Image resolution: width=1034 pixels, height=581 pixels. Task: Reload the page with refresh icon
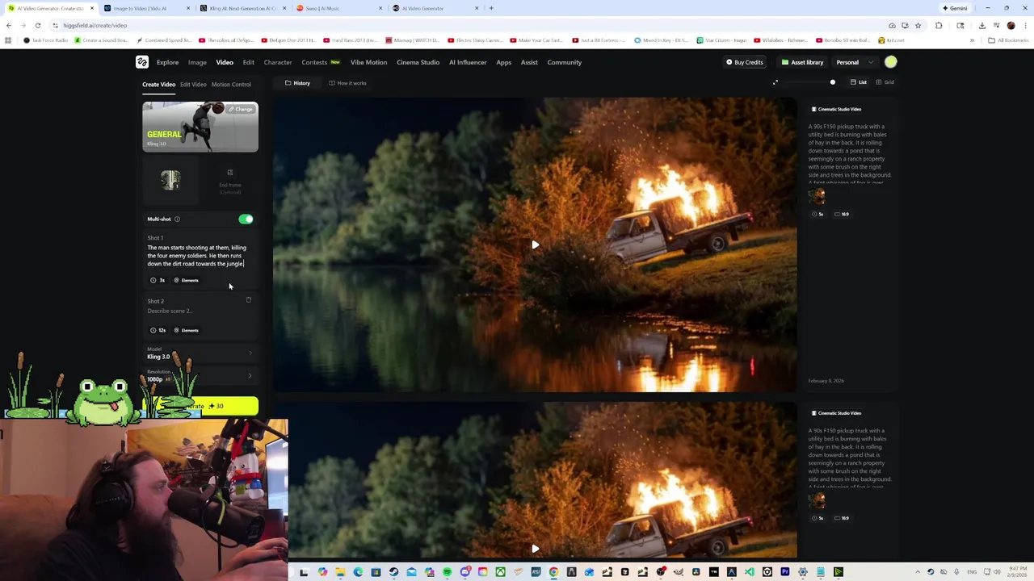[x=38, y=25]
